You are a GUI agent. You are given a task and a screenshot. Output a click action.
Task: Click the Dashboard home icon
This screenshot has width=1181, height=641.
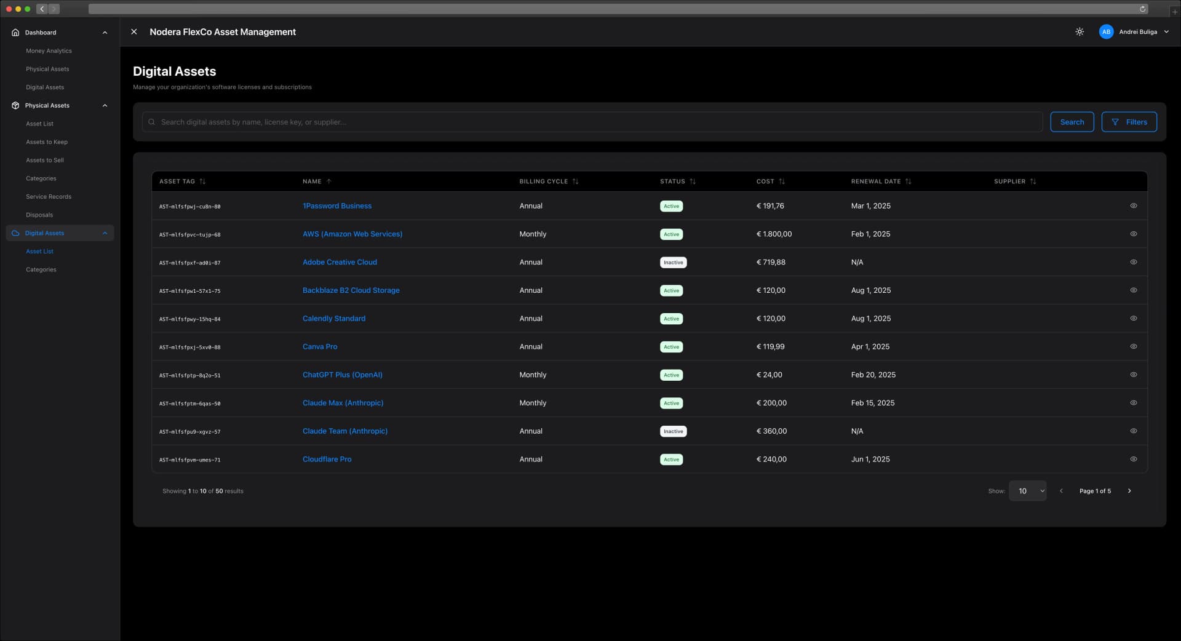click(15, 33)
